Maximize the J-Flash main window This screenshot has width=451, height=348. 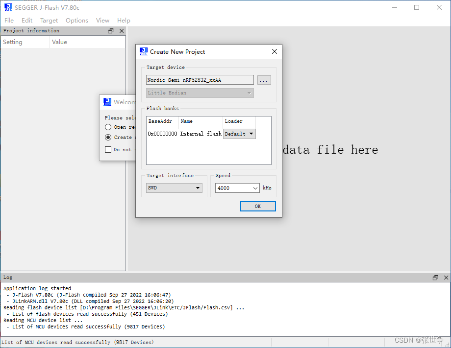[x=417, y=7]
